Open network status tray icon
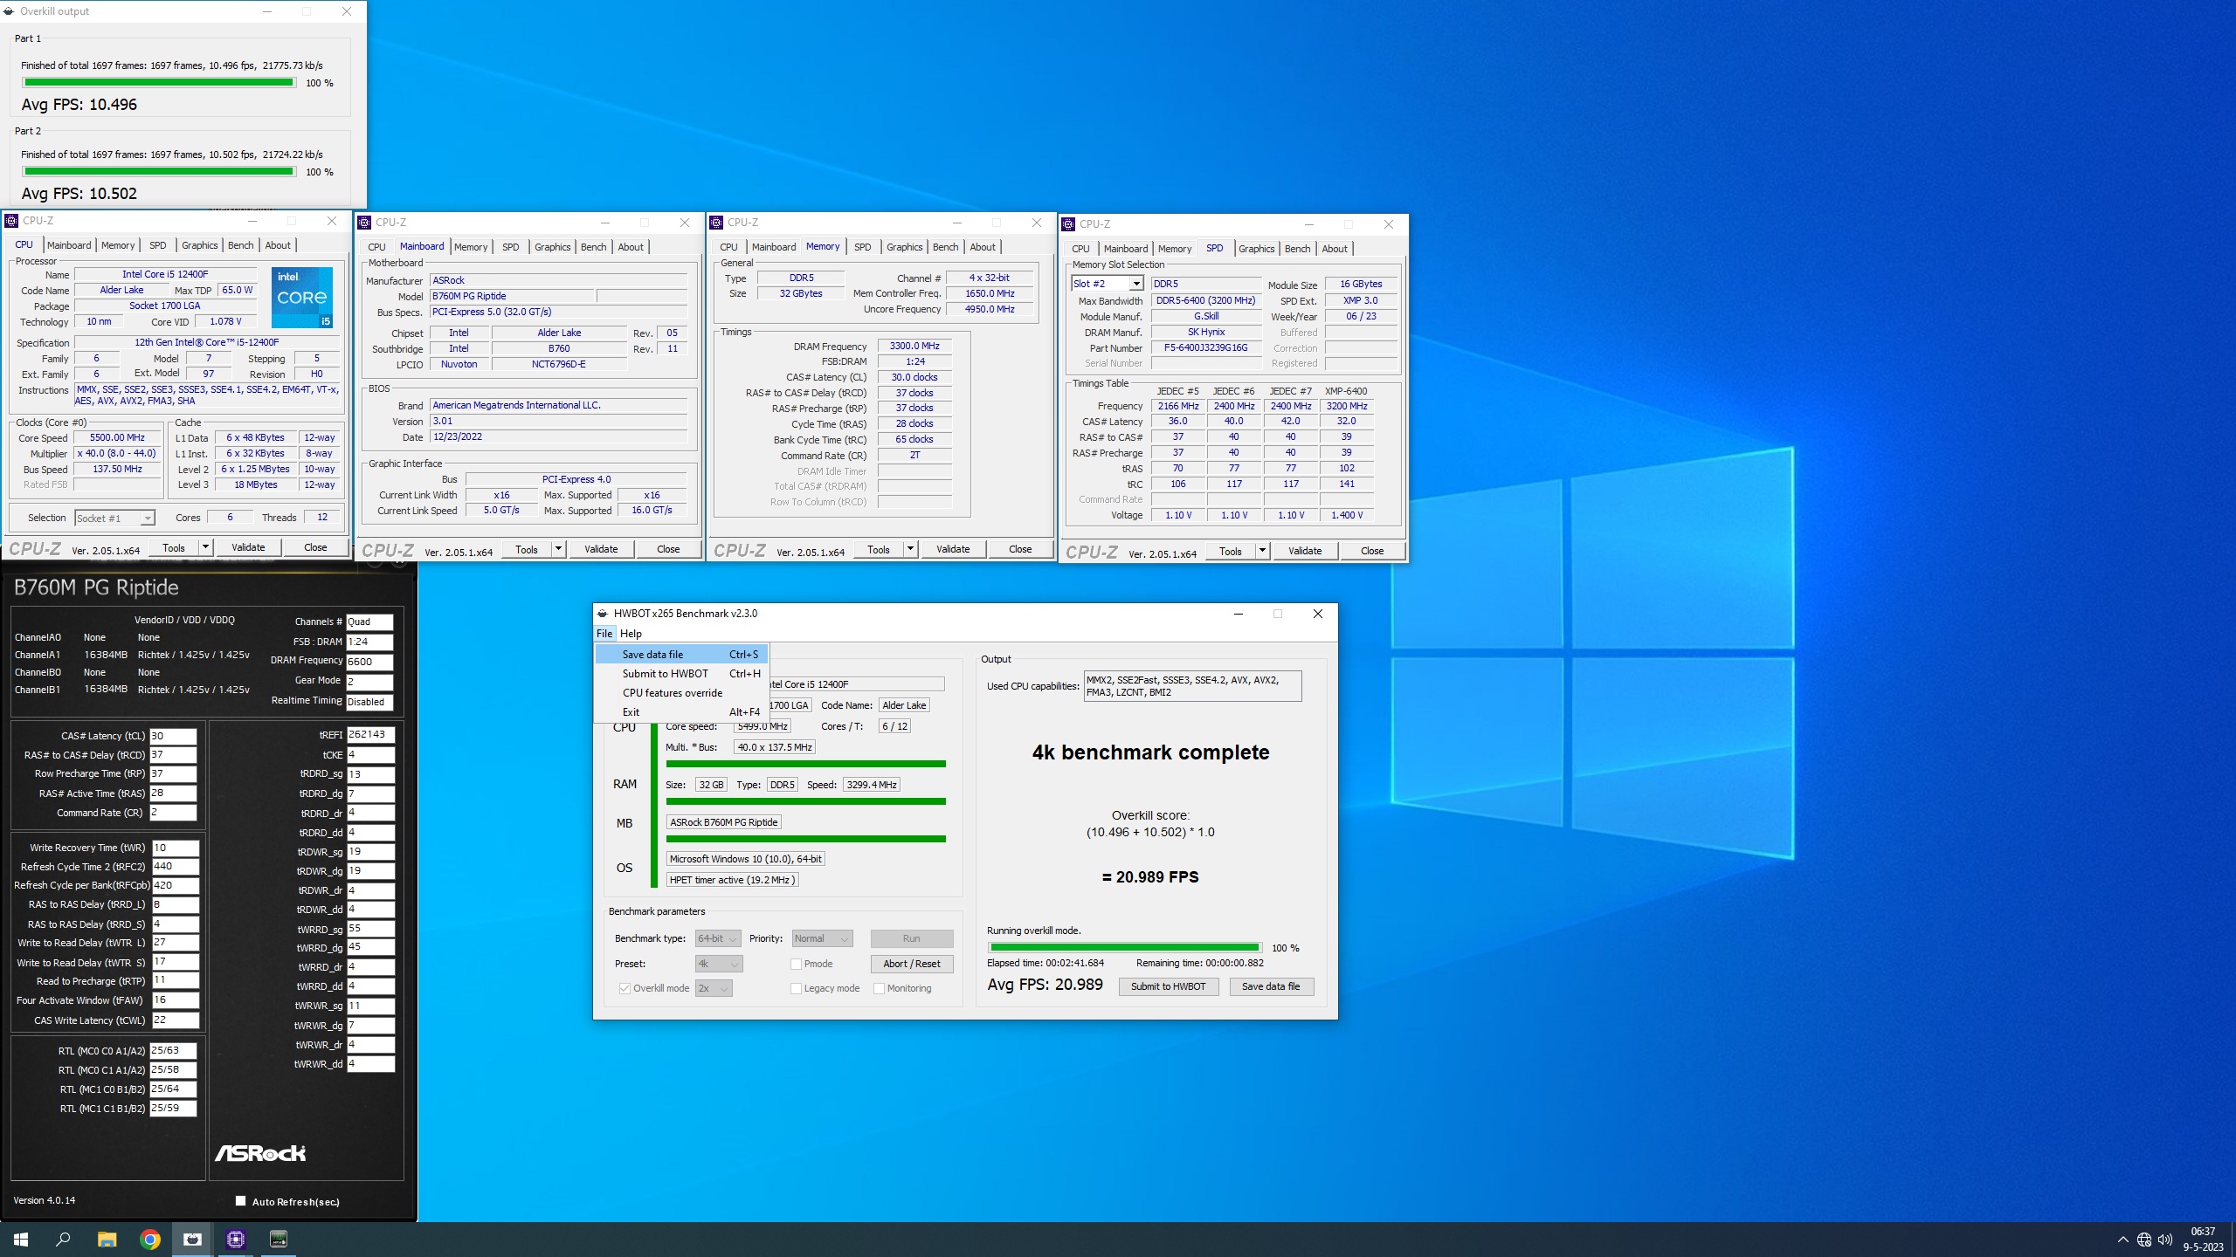 (2144, 1240)
